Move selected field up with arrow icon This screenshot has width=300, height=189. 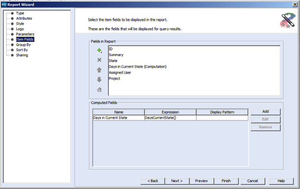point(99,70)
